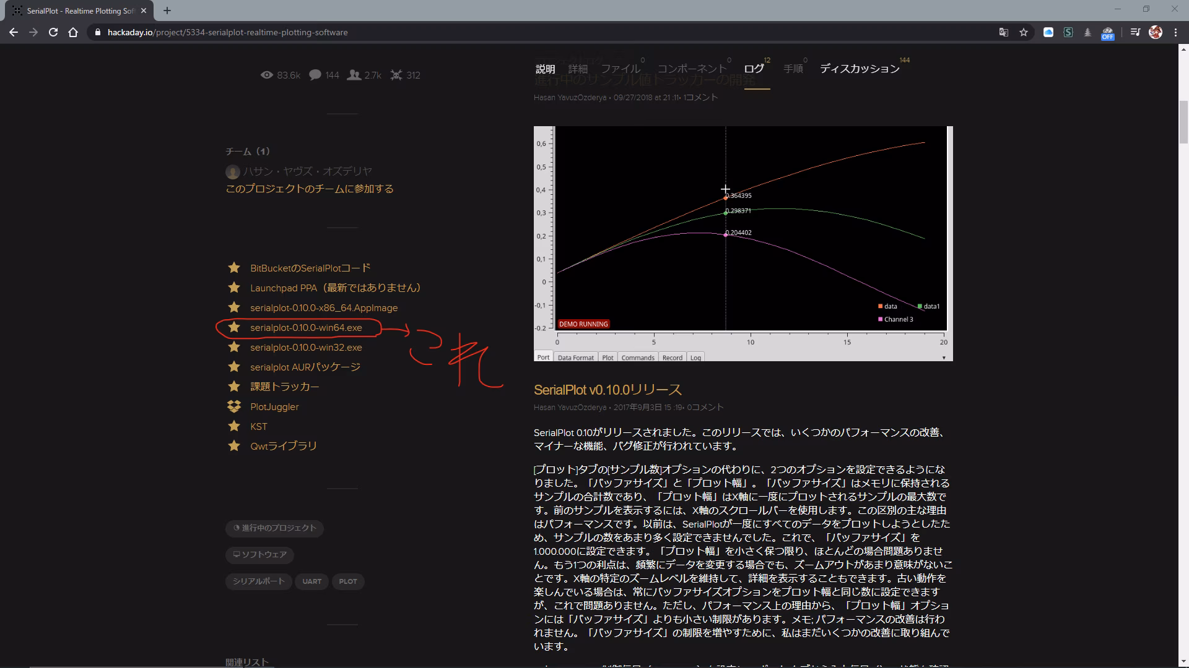Open the Google Translate icon in the address bar
Screen dimensions: 1189x668
[x=1004, y=32]
